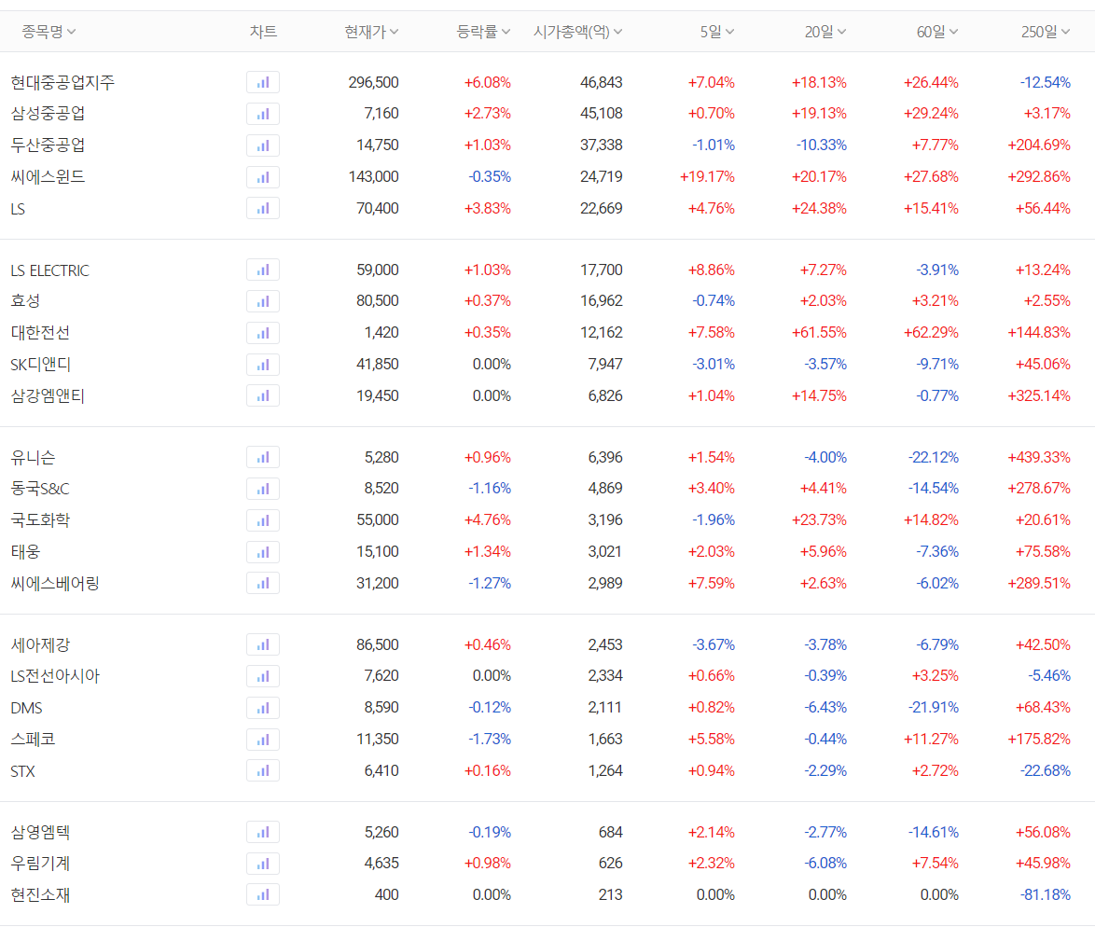1095x941 pixels.
Task: Click 현대중공업지주 price 296,500
Action: pos(374,82)
